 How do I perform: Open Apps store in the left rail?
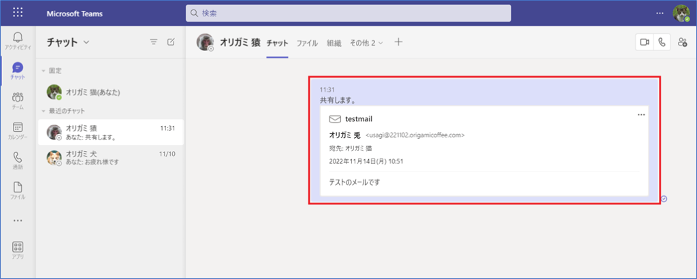pyautogui.click(x=18, y=250)
